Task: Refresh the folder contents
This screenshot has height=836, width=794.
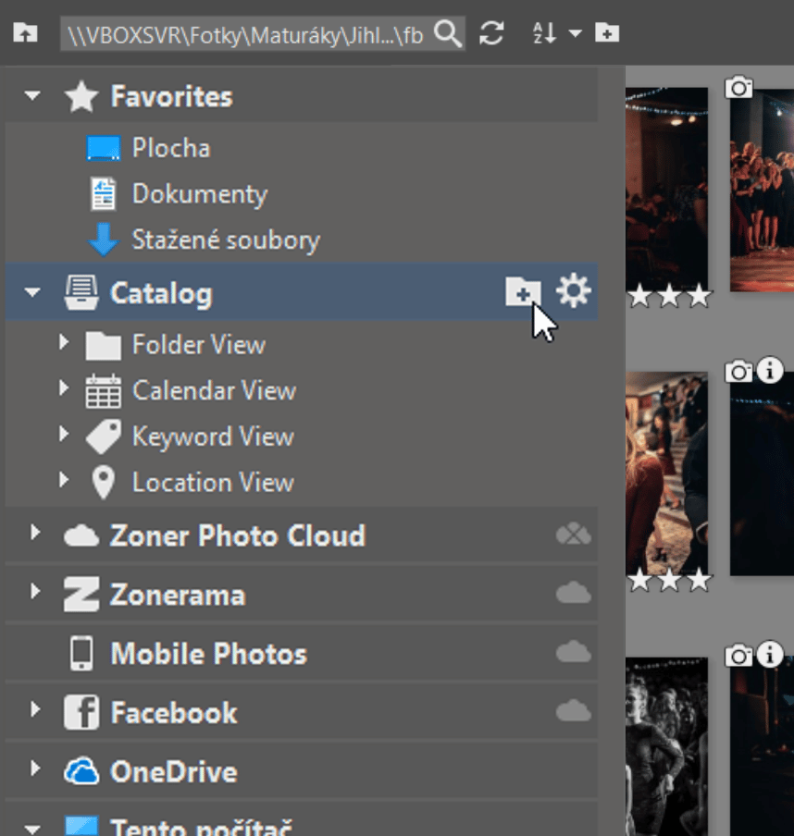Action: click(491, 33)
